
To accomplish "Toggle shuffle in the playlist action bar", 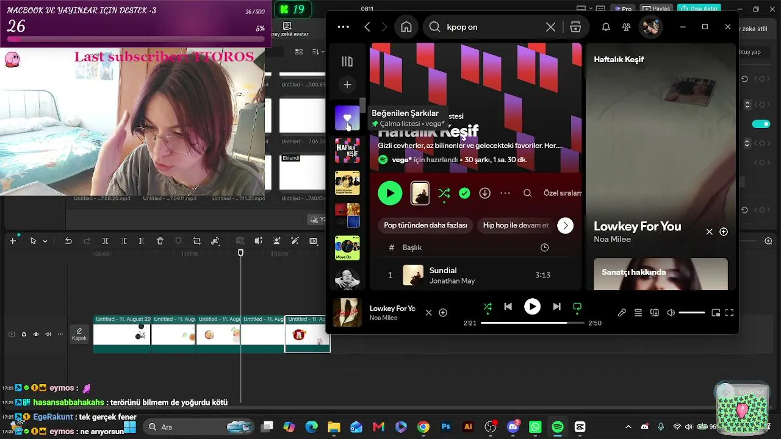I will (x=444, y=193).
